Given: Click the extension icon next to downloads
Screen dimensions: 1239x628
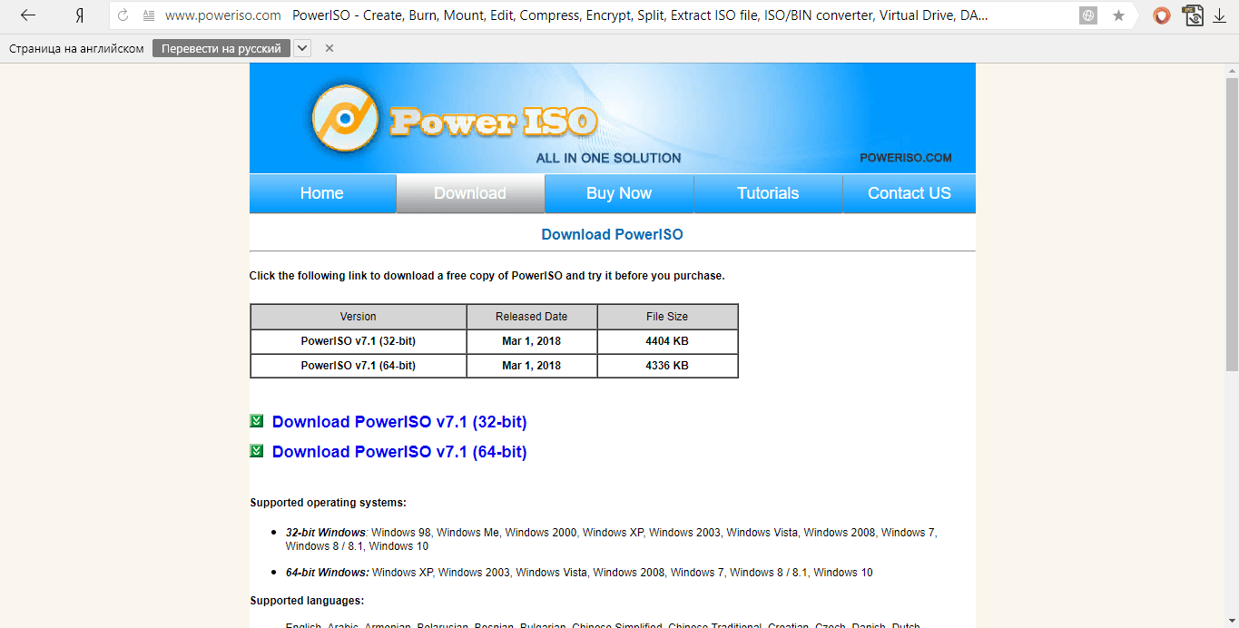Looking at the screenshot, I should pos(1193,15).
